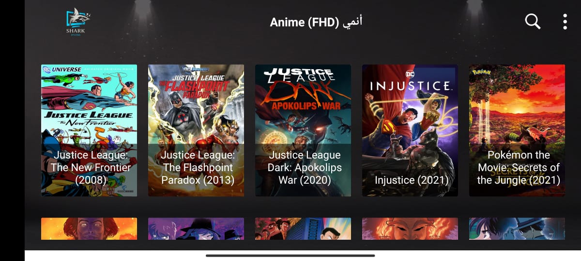This screenshot has height=261, width=581.
Task: Click the Anime (FHD) category title
Action: point(316,22)
